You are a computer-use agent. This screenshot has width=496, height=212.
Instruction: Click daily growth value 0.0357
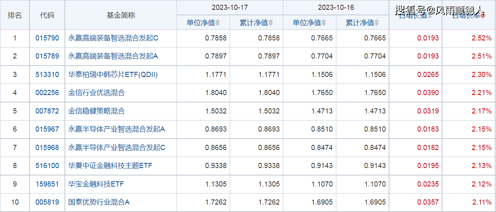[428, 202]
